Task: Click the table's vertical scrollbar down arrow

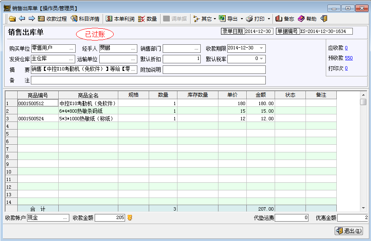Action: (363, 208)
